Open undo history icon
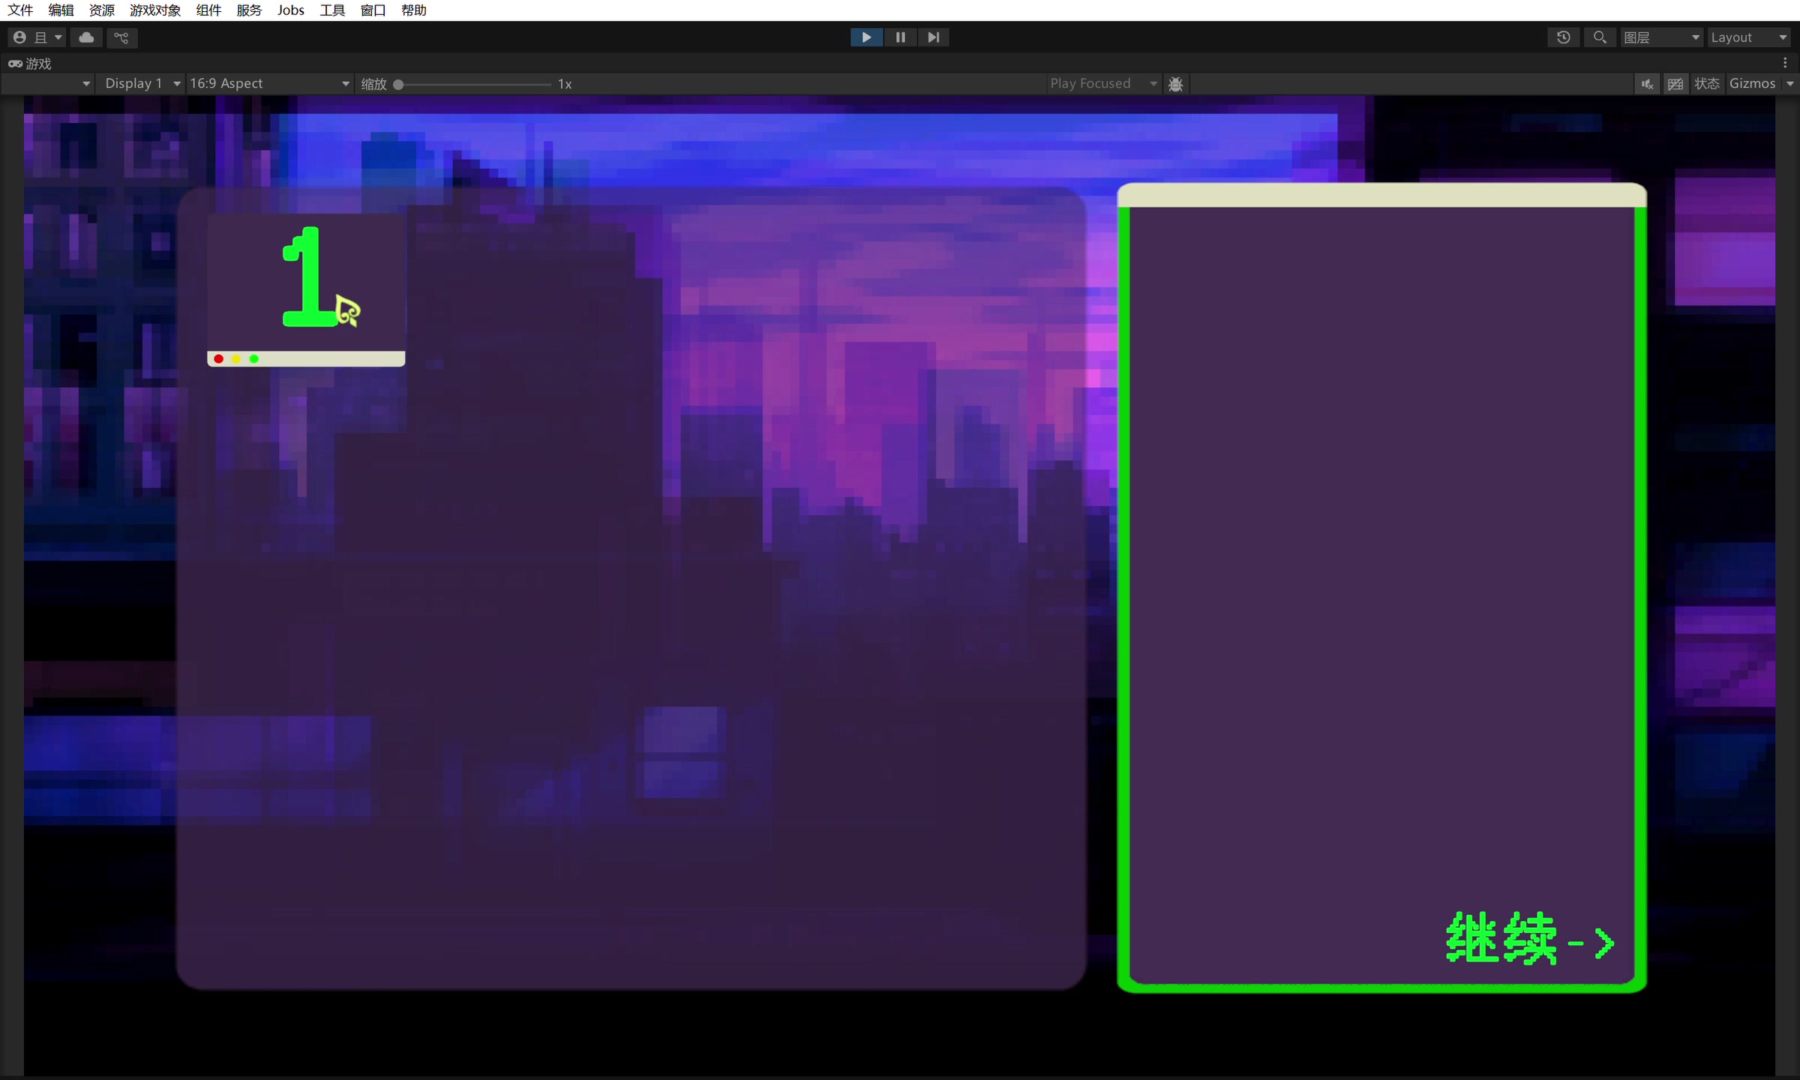This screenshot has width=1800, height=1080. click(1563, 37)
